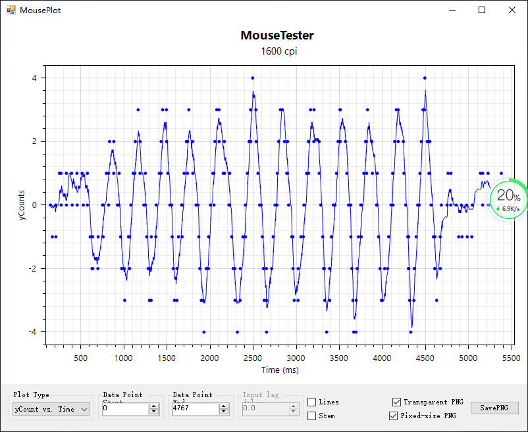The image size is (528, 432).
Task: Click the Time (ms) x-axis label
Action: 279,370
